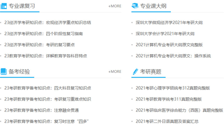Open +MORE for 专业课复习 section
Screen dimensions: 224x124
(115, 6)
